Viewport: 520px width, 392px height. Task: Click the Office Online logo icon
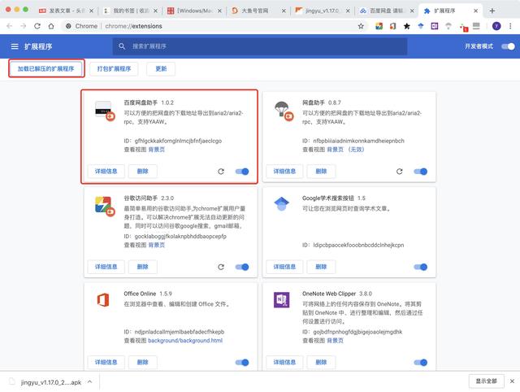(x=103, y=300)
